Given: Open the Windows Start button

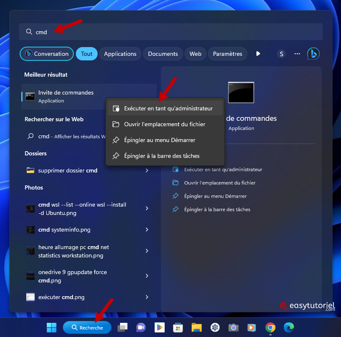Looking at the screenshot, I should (52, 327).
